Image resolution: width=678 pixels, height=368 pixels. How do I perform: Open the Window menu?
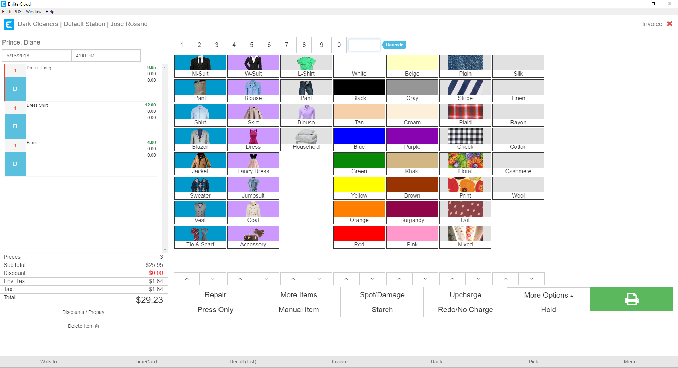(34, 12)
